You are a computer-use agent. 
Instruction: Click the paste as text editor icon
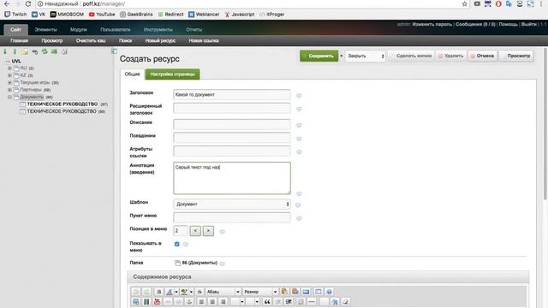(x=295, y=292)
